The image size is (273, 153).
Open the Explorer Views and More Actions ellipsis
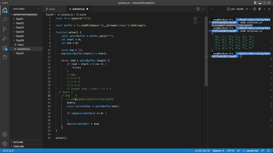(x=38, y=9)
